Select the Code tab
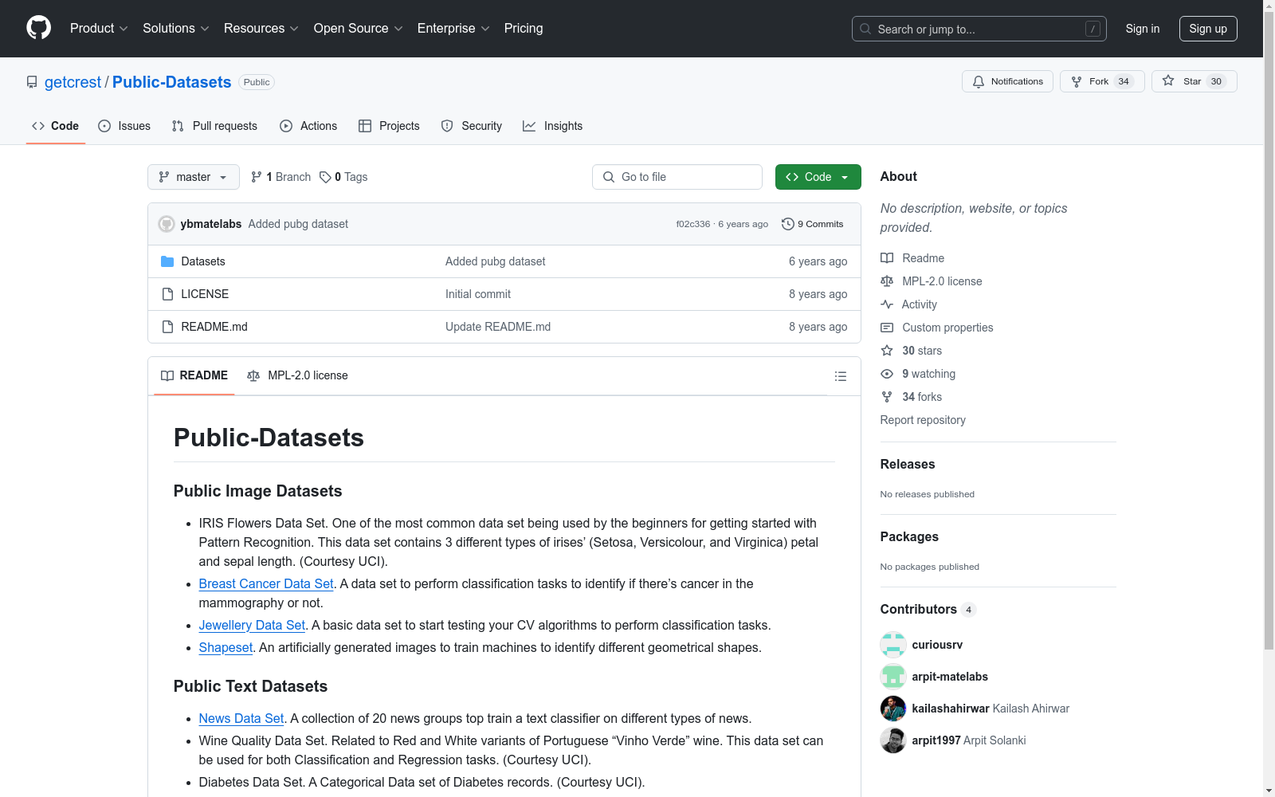The width and height of the screenshot is (1275, 797). tap(56, 126)
